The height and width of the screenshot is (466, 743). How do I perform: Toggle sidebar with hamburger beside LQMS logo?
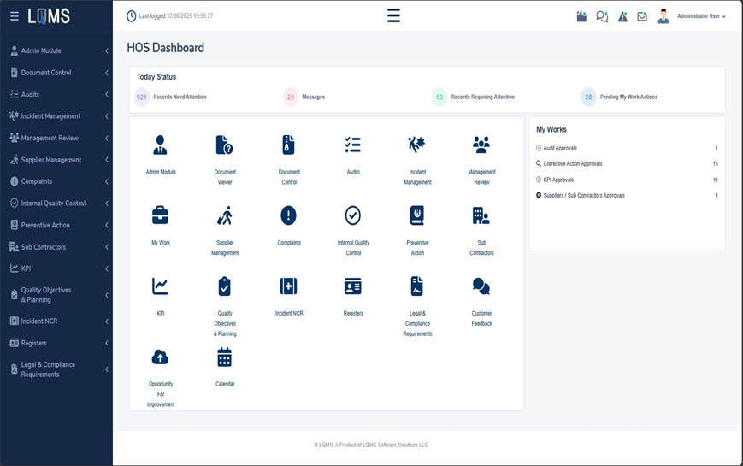point(15,16)
